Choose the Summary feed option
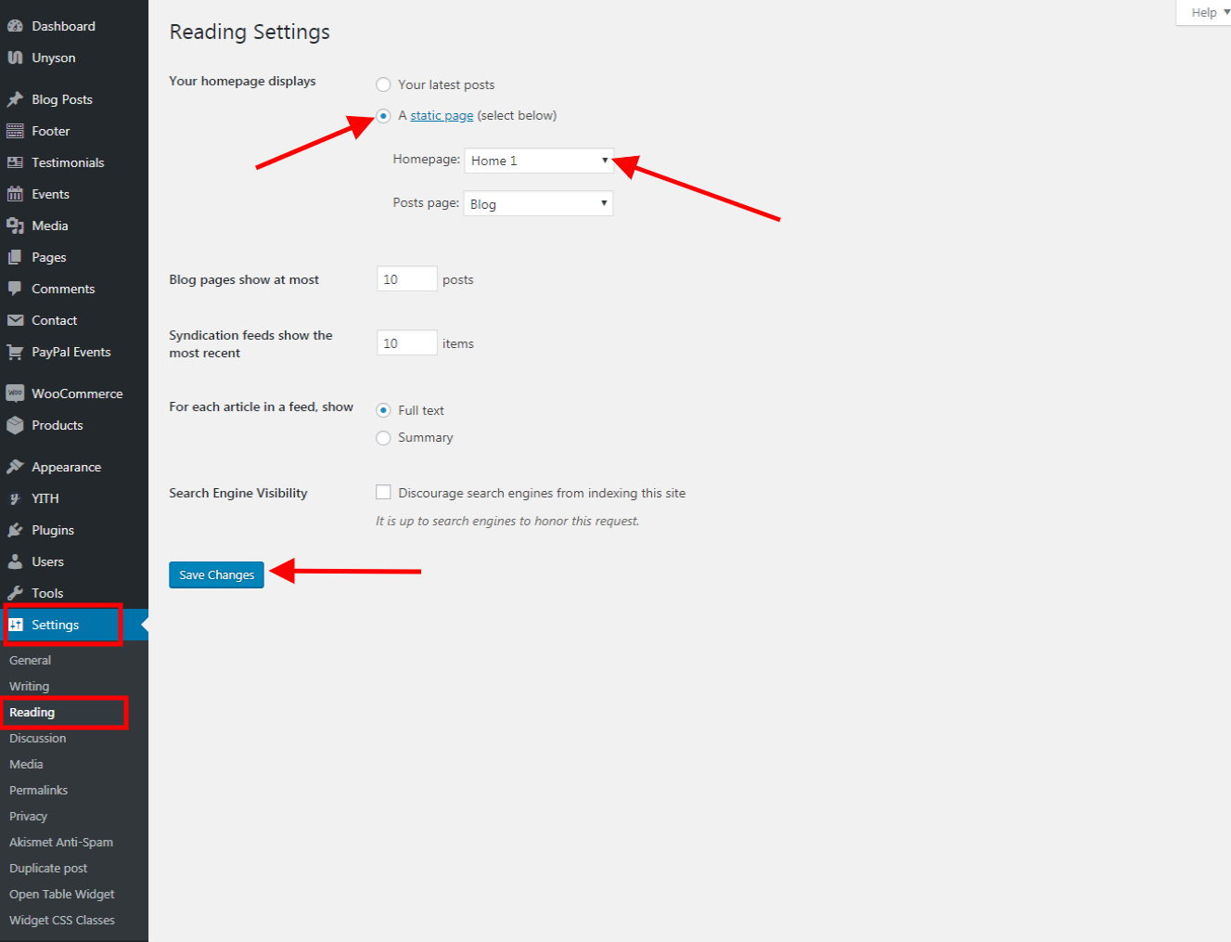1231x942 pixels. pos(383,438)
